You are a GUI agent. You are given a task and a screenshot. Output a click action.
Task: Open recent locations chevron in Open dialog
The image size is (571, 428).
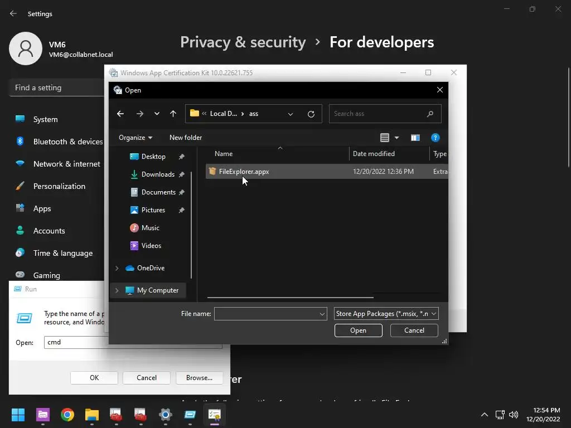(157, 114)
